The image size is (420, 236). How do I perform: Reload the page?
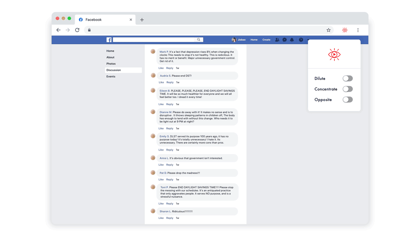click(x=77, y=30)
